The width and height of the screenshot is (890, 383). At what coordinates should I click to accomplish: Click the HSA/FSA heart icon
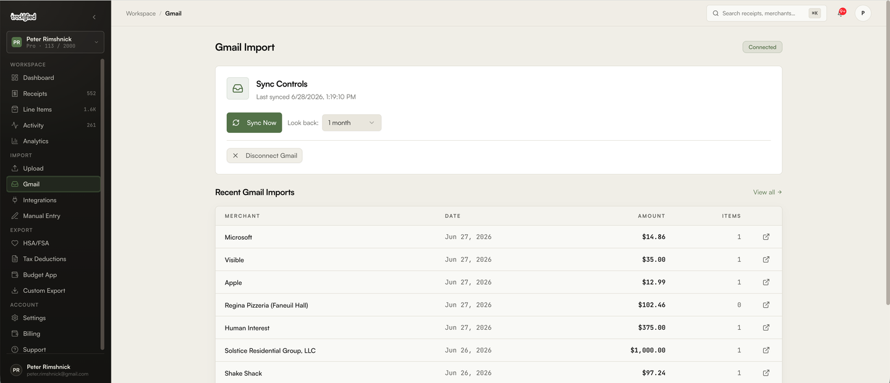15,243
